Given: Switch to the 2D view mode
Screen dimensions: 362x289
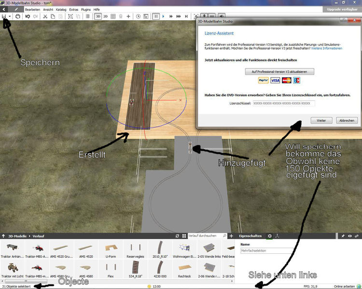Looking at the screenshot, I should coord(106,16).
